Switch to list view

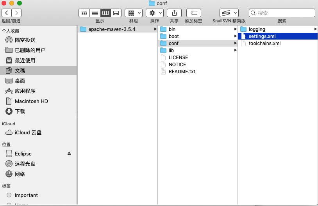point(95,13)
